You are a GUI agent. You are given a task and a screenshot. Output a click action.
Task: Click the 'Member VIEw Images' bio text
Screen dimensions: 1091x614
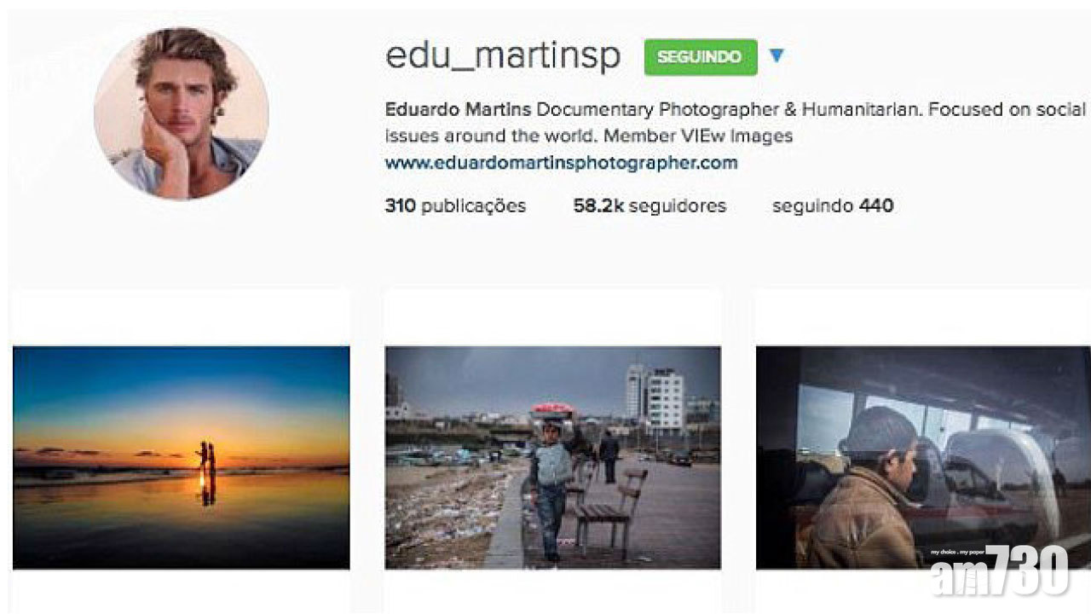pyautogui.click(x=698, y=136)
